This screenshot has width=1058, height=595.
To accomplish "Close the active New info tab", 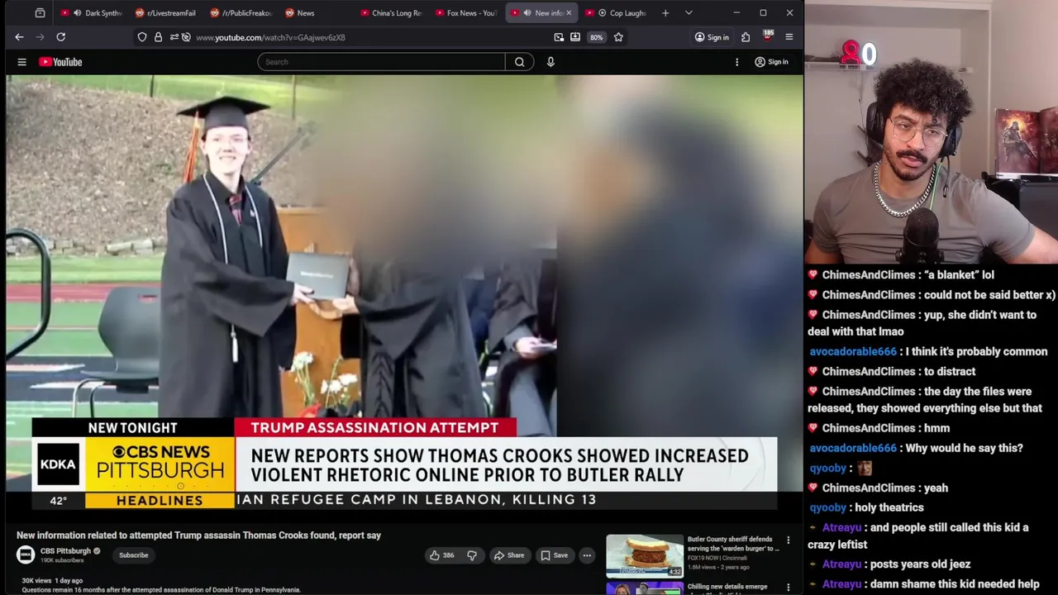I will pyautogui.click(x=569, y=13).
